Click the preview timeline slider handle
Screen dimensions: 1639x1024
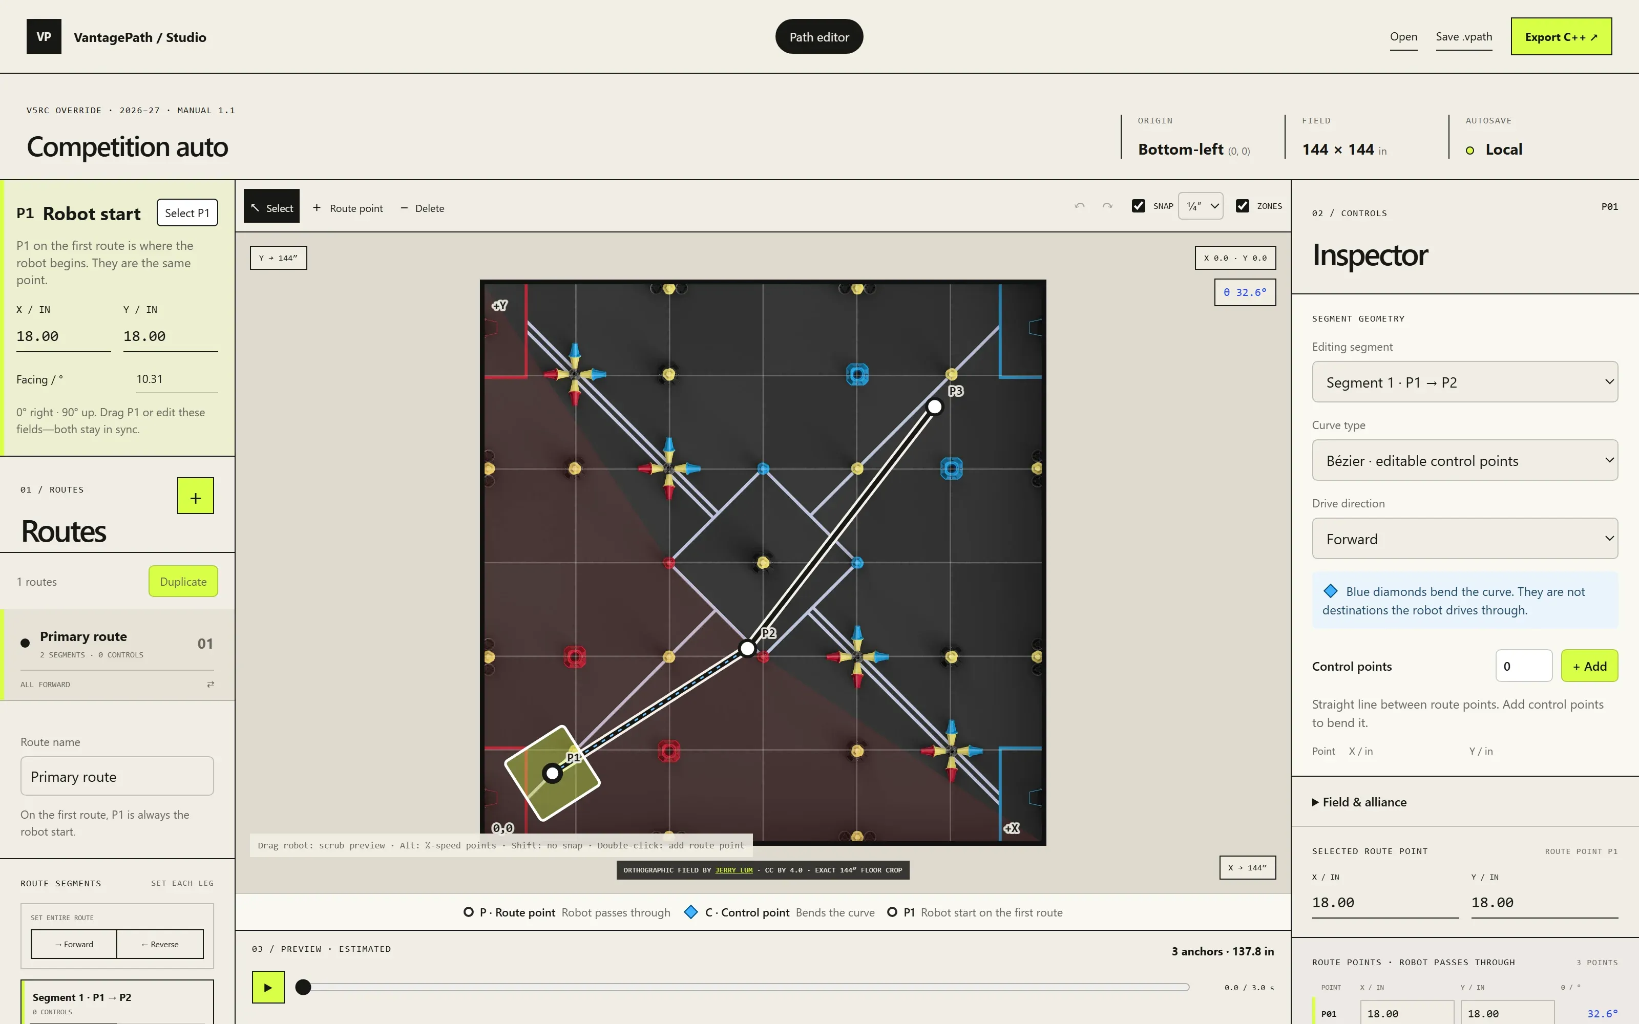click(303, 988)
